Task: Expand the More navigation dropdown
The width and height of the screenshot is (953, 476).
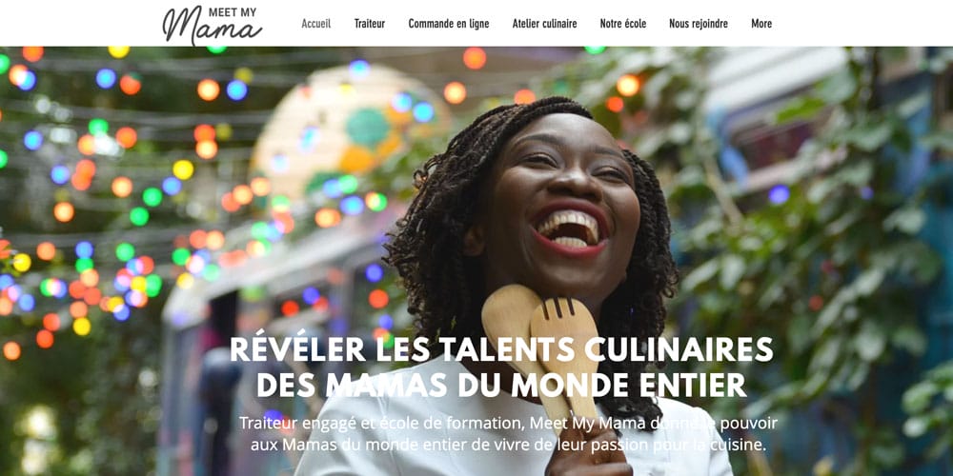Action: (761, 24)
